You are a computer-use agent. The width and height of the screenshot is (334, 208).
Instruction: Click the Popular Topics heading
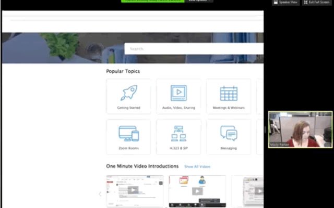pos(123,71)
